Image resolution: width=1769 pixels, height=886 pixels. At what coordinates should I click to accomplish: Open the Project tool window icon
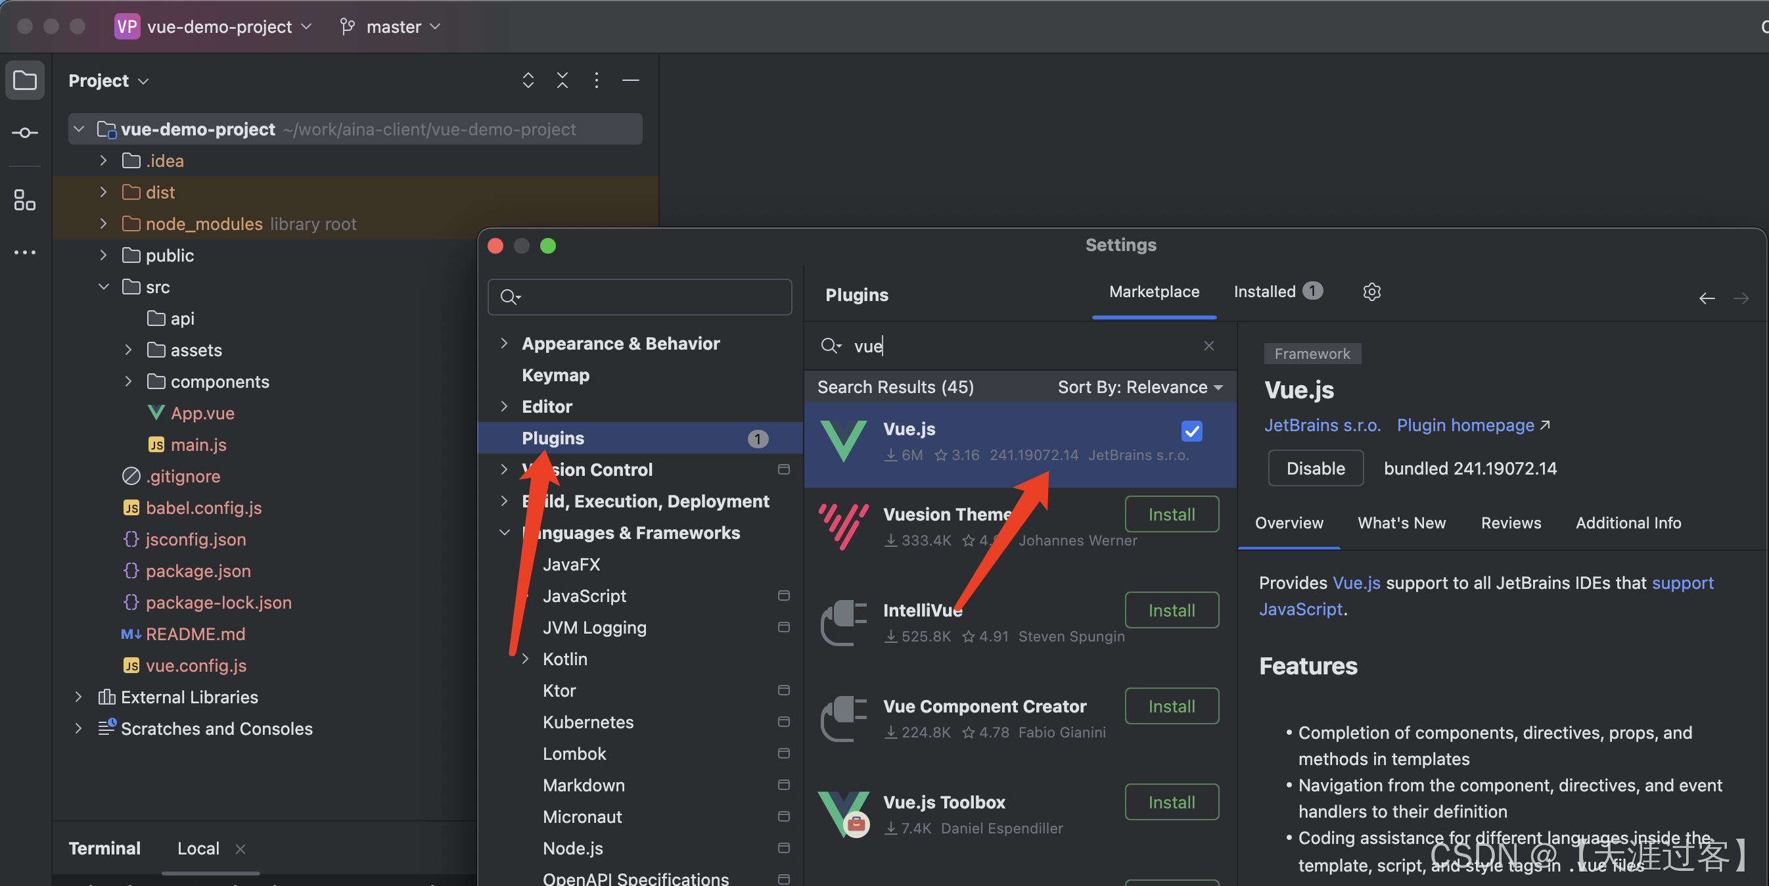[x=25, y=81]
